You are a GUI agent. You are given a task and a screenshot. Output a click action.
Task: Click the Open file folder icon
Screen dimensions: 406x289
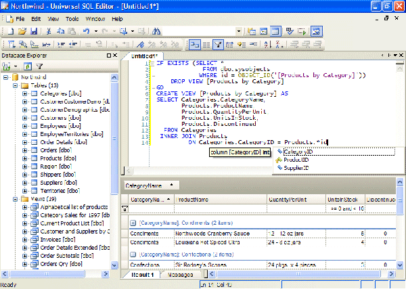pos(22,31)
